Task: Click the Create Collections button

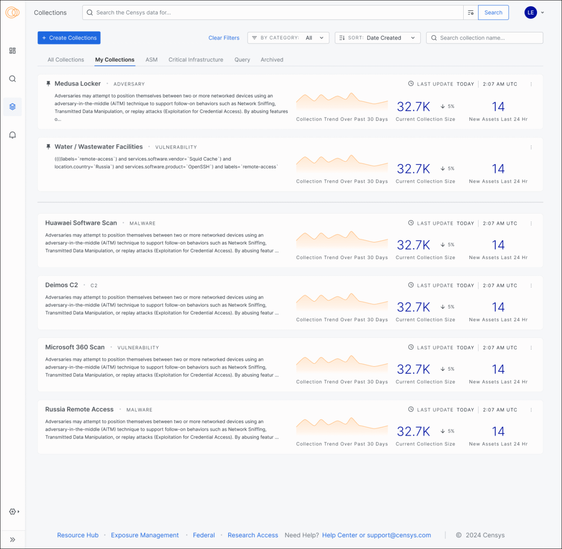Action: [x=69, y=38]
